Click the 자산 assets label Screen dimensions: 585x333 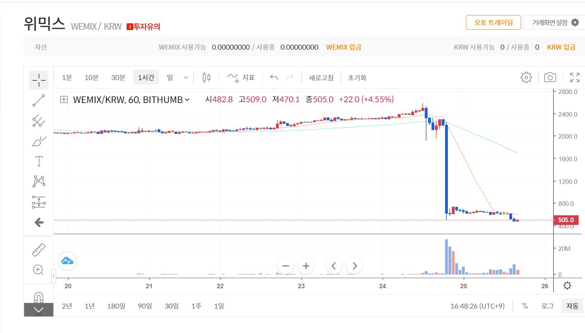click(41, 47)
